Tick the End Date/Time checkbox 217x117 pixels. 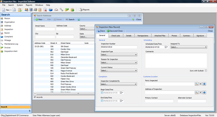click(x=102, y=101)
